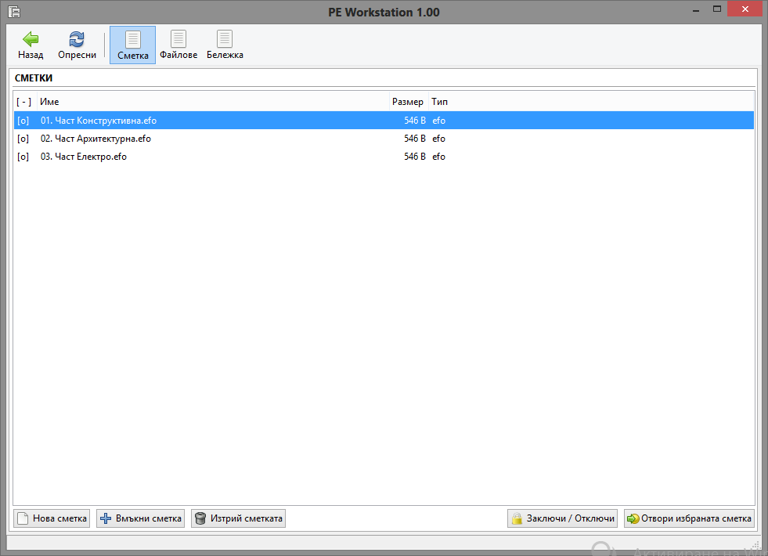Image resolution: width=768 pixels, height=556 pixels.
Task: Create a new estimate with Нова сметка
Action: (52, 518)
